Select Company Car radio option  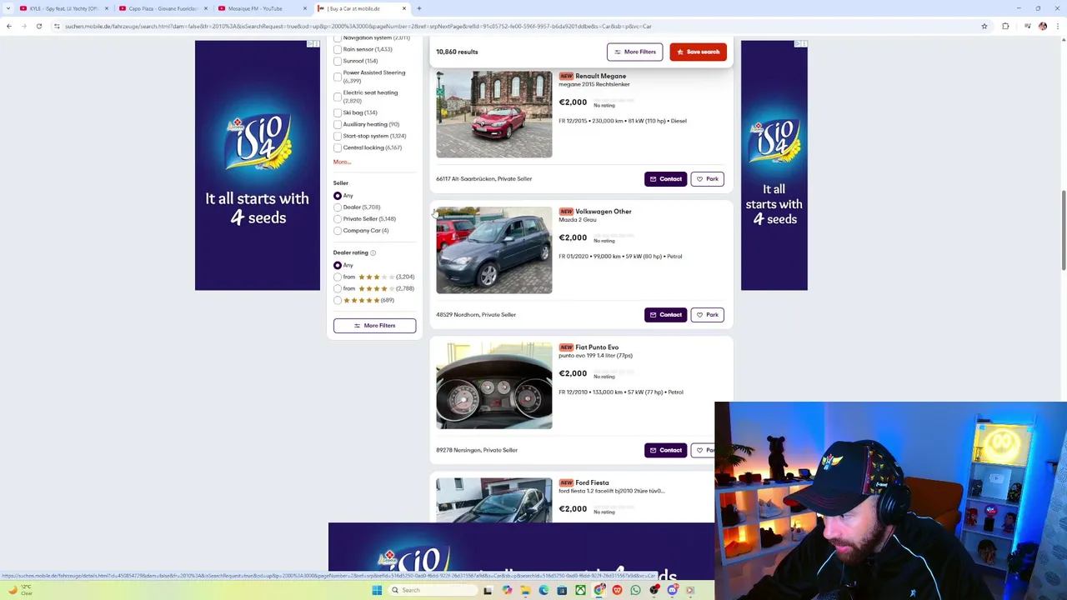point(338,230)
